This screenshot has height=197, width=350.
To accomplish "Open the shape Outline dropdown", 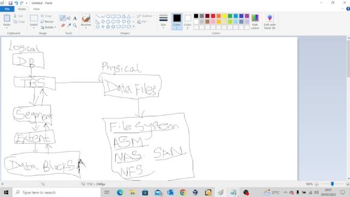I will 145,16.
